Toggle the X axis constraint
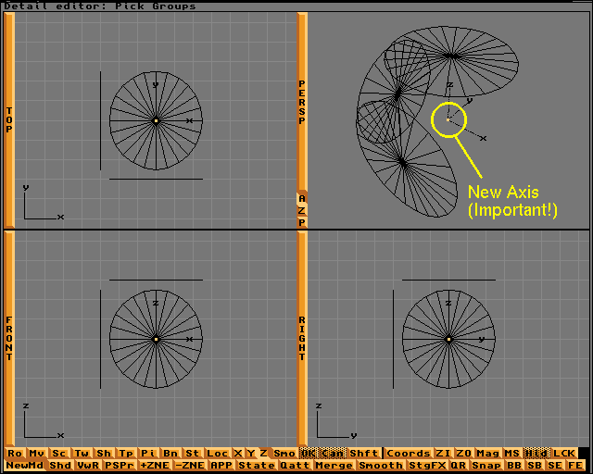This screenshot has height=474, width=593. (238, 454)
